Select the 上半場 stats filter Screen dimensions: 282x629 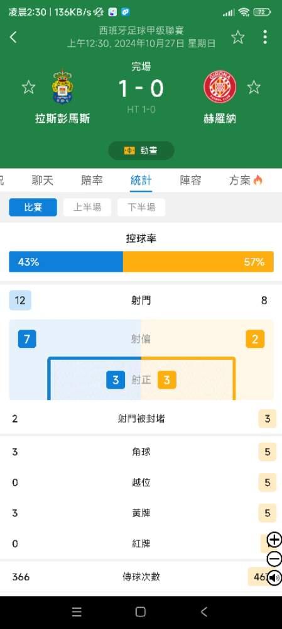click(87, 208)
